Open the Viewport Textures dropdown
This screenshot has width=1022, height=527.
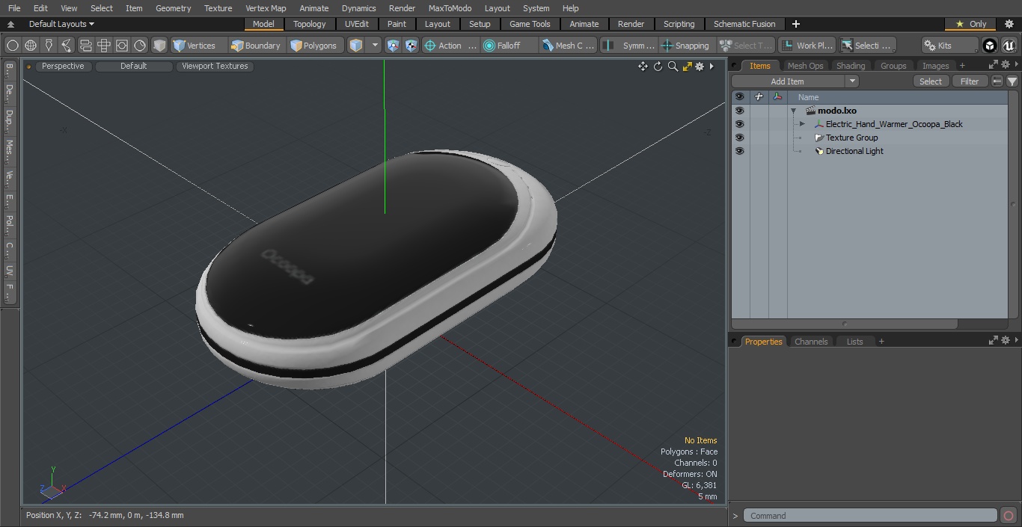215,66
